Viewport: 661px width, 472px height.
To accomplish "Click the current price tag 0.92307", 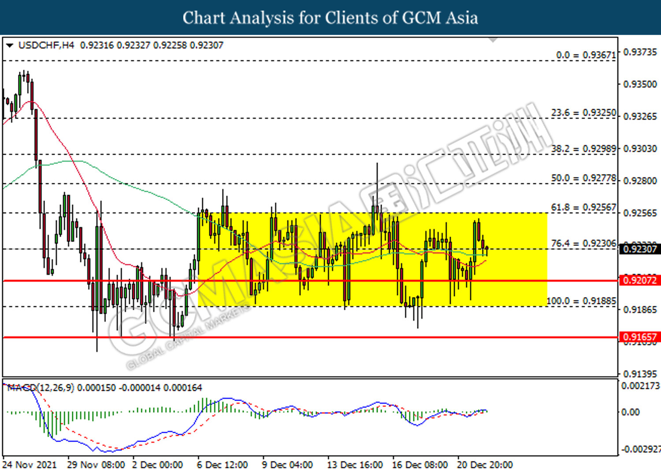I will click(x=640, y=249).
